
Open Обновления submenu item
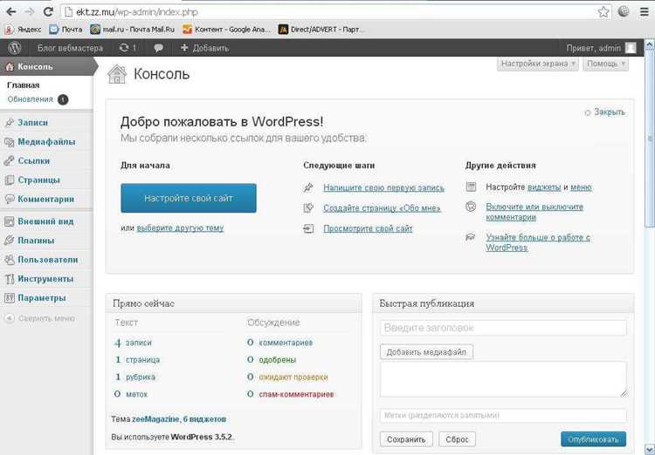coord(30,99)
